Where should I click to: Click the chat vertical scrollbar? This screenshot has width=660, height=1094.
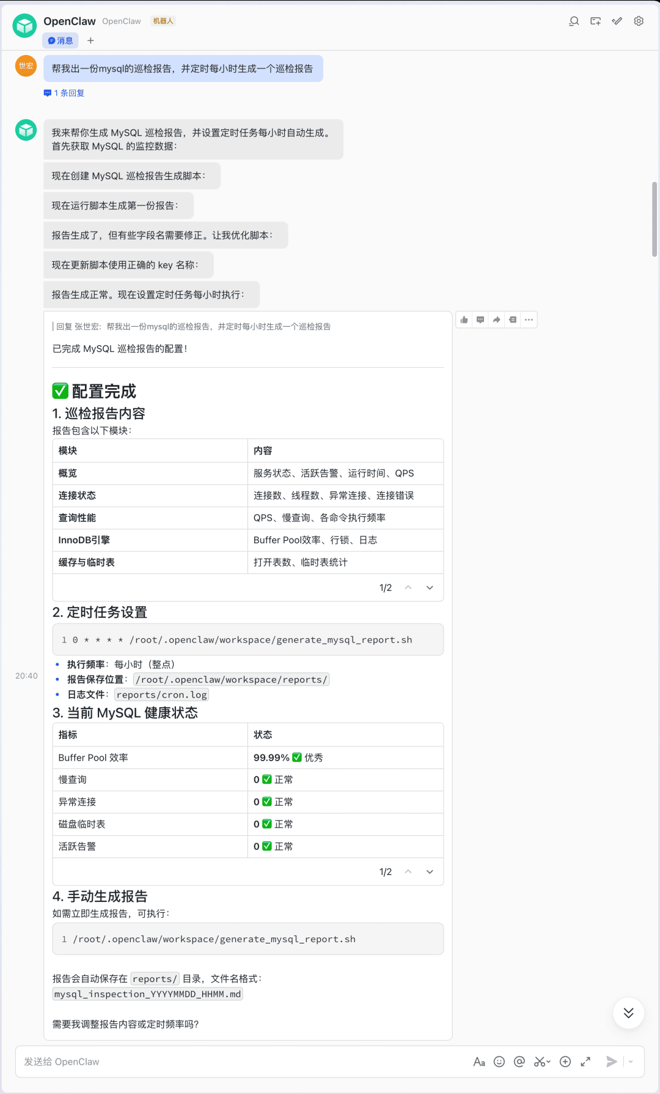(x=654, y=219)
